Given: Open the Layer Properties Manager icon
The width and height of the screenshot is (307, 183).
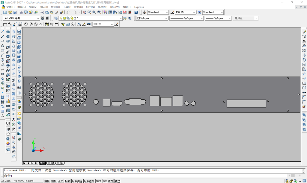Looking at the screenshot, I should [56, 18].
